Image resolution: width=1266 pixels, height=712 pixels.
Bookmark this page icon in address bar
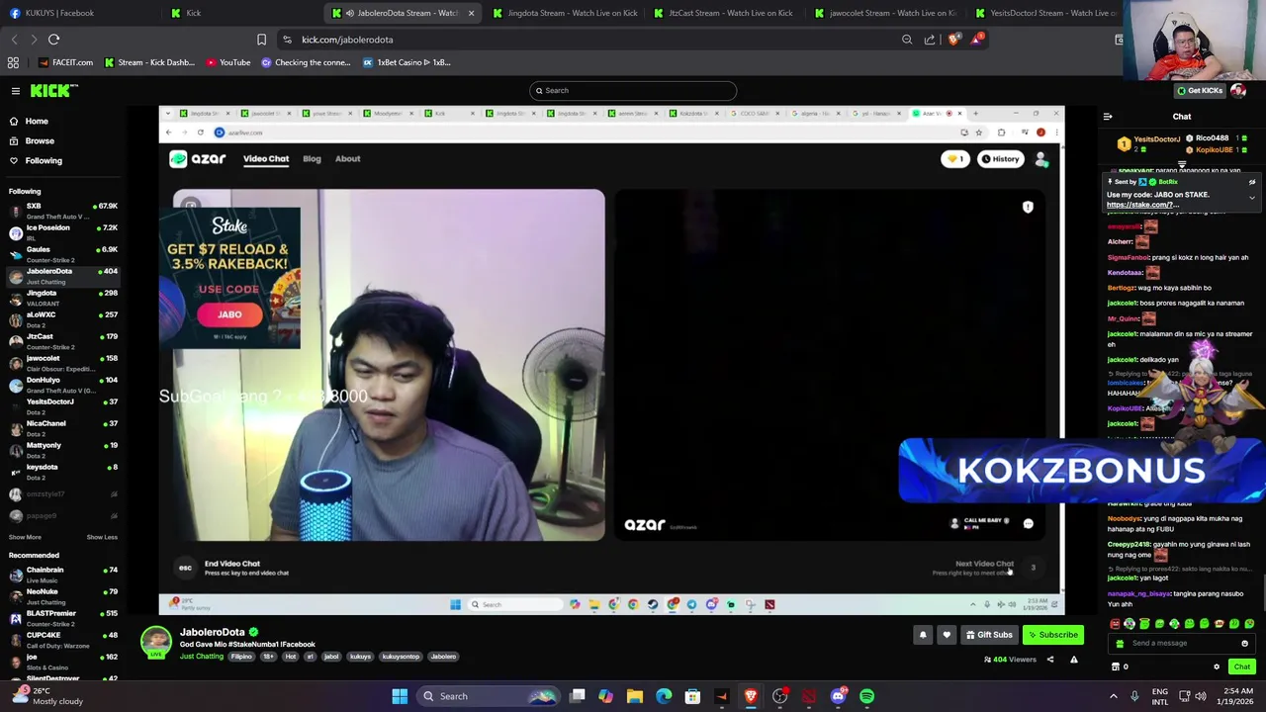click(261, 40)
